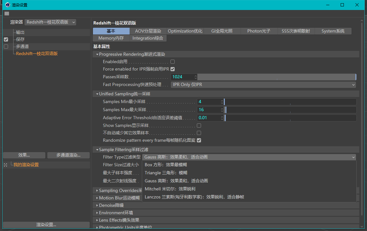The height and width of the screenshot is (231, 367).
Task: Click the Passes field stepper arrows
Action: tap(196, 77)
